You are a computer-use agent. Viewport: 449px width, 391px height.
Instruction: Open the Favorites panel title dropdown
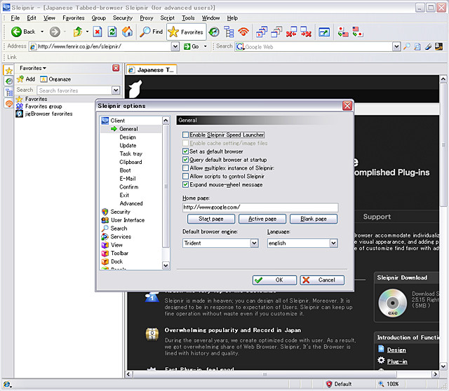pyautogui.click(x=33, y=68)
